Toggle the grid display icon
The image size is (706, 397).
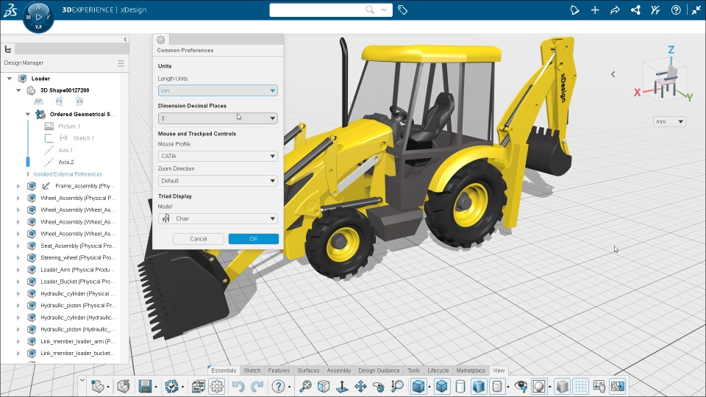tap(581, 386)
